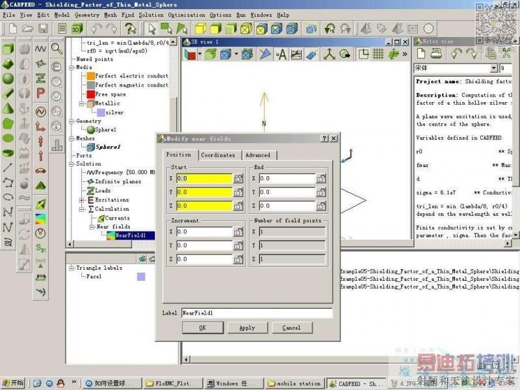Collapse the Calculation tree node
The width and height of the screenshot is (520, 390).
pyautogui.click(x=82, y=209)
